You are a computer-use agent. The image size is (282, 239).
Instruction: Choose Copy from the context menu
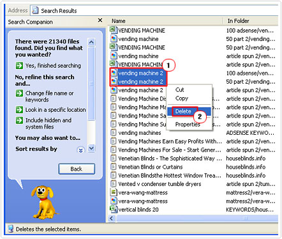[x=182, y=98]
